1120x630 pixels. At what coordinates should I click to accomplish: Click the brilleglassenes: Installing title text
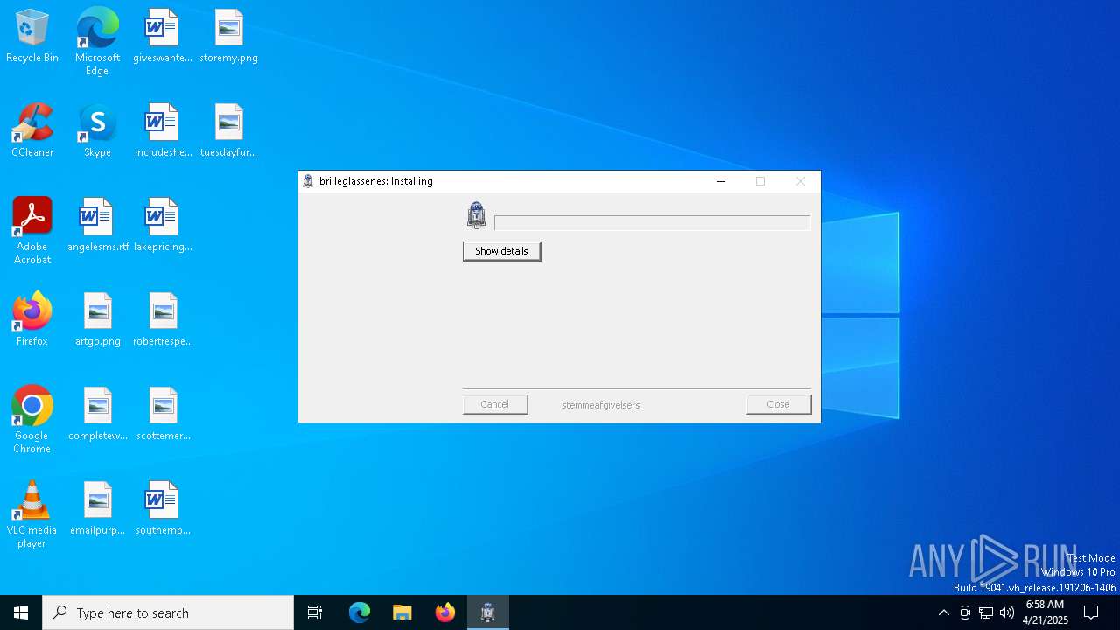pyautogui.click(x=376, y=181)
